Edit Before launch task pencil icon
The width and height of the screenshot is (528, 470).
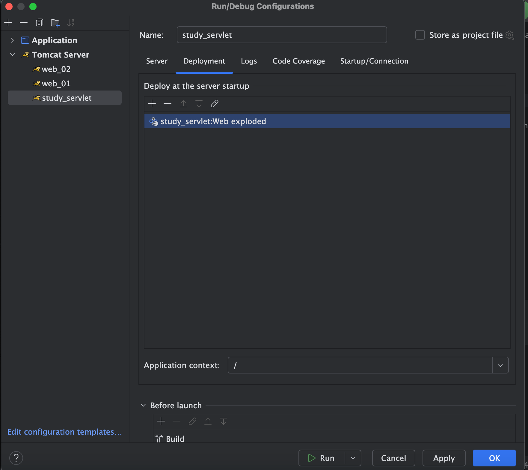(192, 421)
